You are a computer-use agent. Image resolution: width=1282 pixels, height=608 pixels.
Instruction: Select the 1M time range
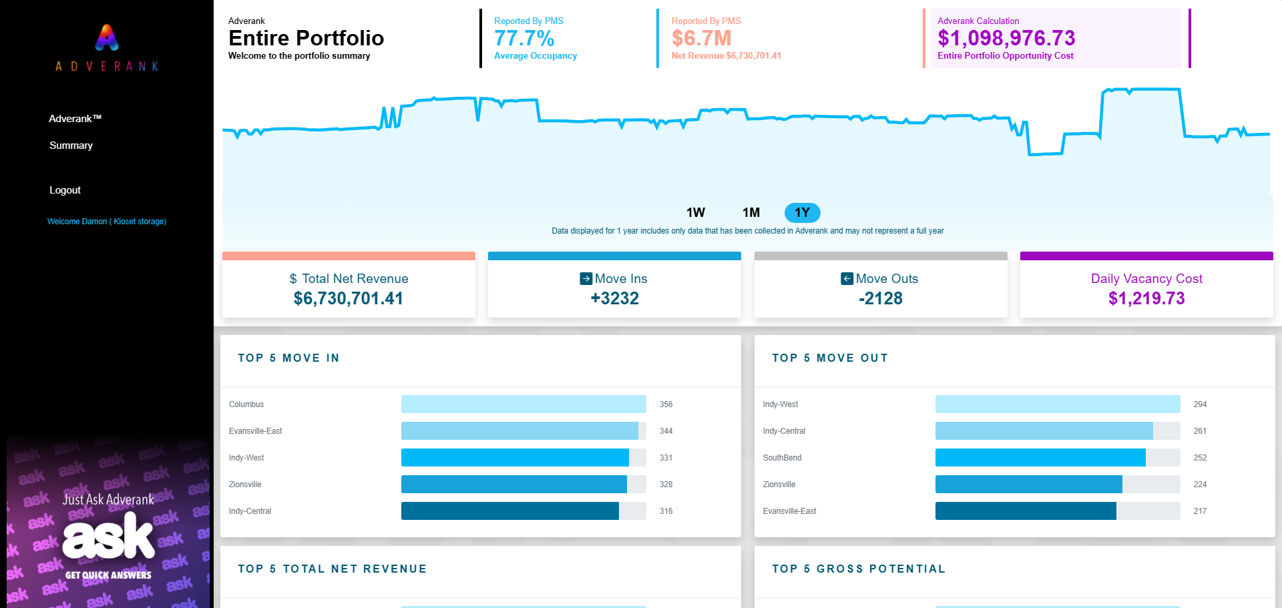coord(751,212)
